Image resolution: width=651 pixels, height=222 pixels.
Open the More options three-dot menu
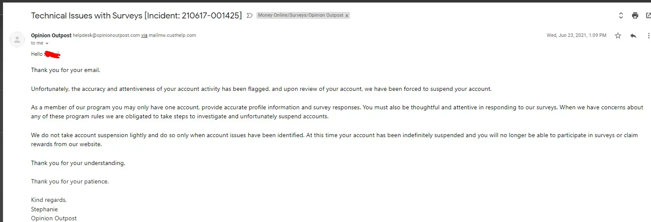tap(648, 36)
